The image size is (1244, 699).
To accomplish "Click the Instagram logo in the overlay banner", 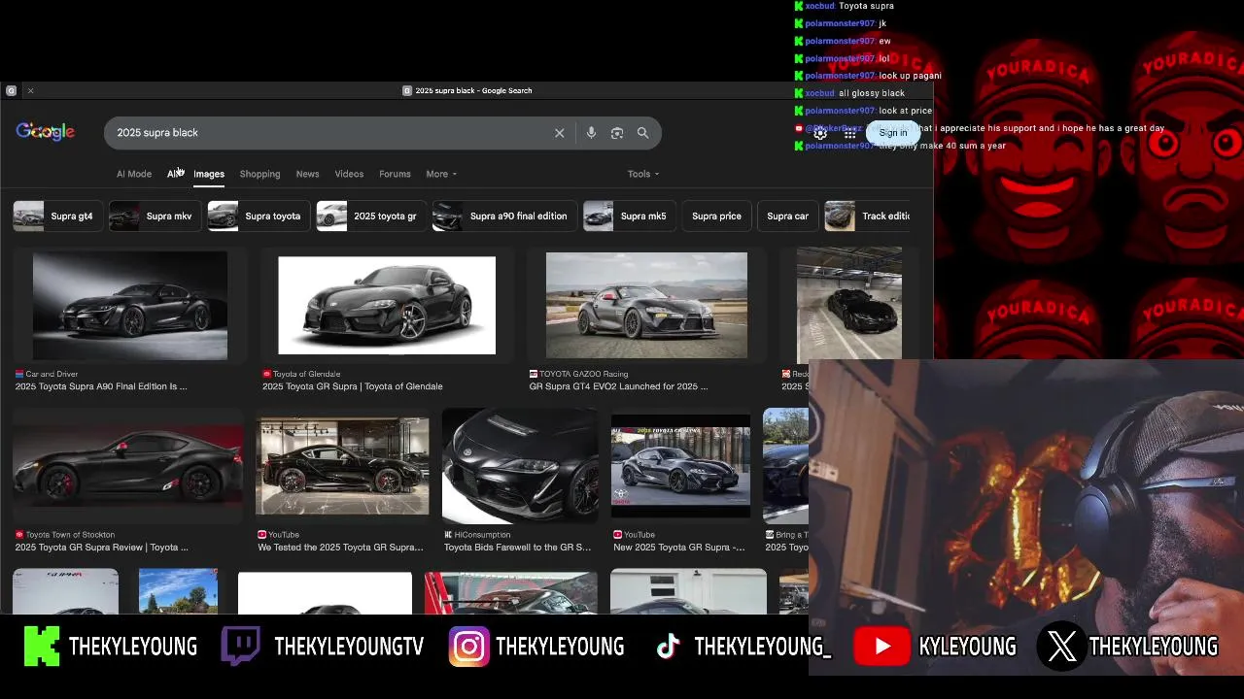I will 468,647.
